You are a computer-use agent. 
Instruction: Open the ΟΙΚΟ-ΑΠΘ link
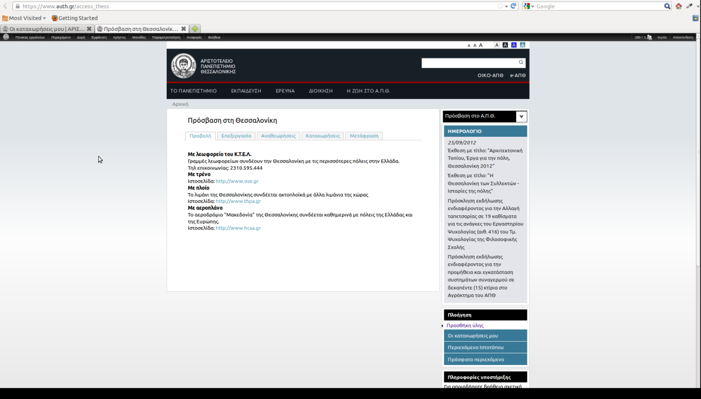click(x=491, y=75)
